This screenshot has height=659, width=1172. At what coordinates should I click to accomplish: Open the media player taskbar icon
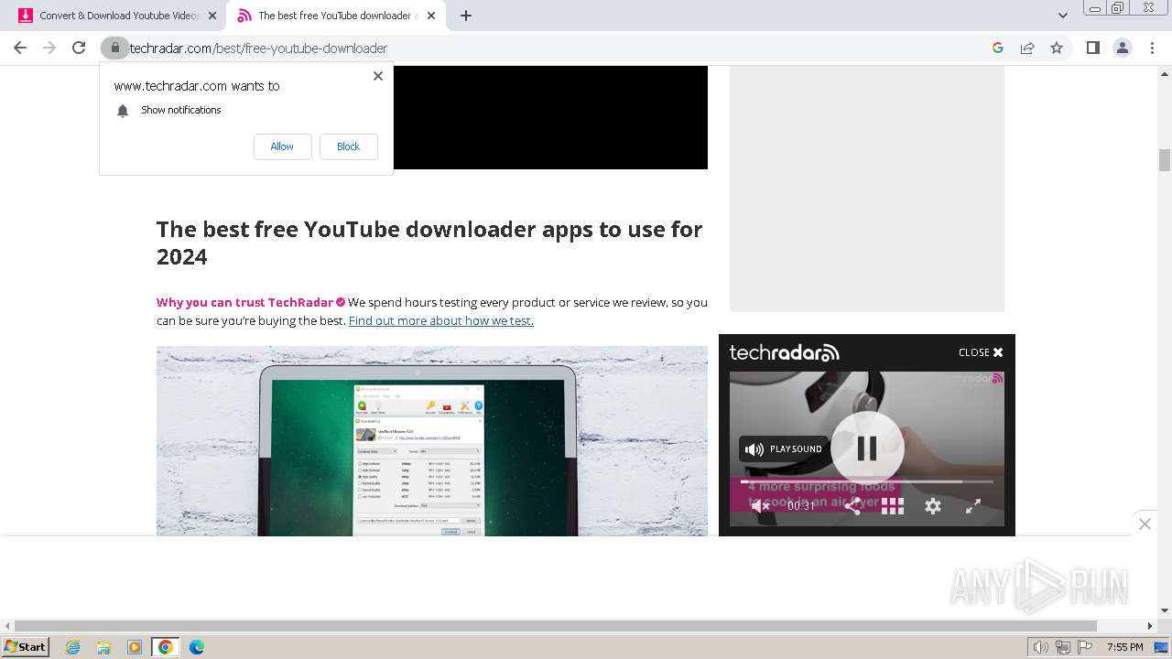pyautogui.click(x=135, y=647)
